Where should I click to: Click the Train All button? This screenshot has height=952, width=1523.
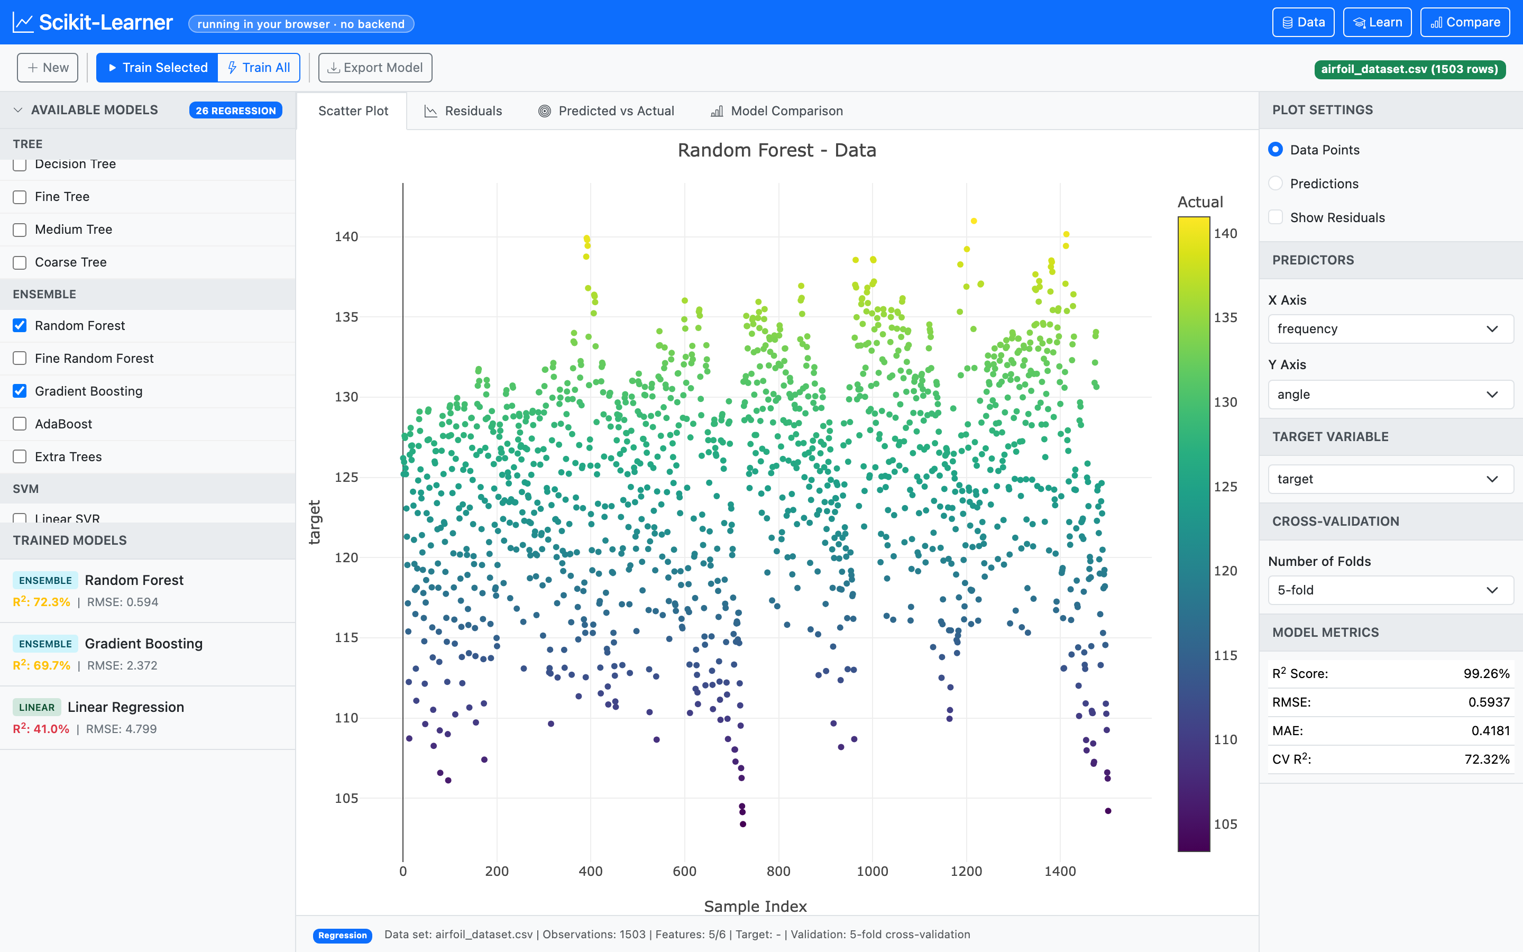(259, 67)
